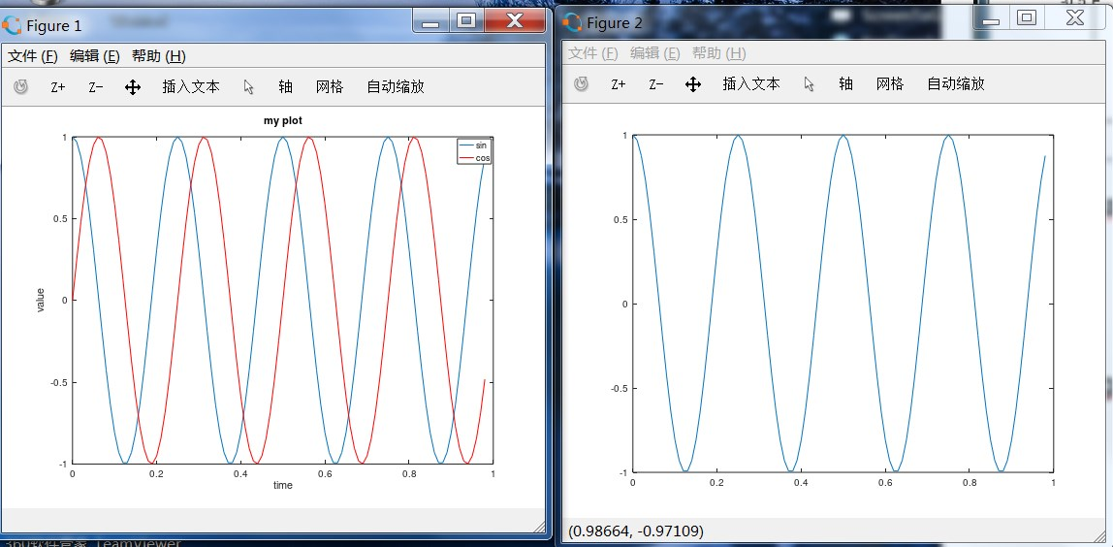Toggle 网格 grid in Figure 2 toolbar

point(890,83)
